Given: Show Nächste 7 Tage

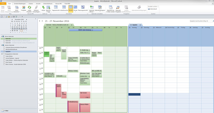Looking at the screenshot, I should [48, 9].
